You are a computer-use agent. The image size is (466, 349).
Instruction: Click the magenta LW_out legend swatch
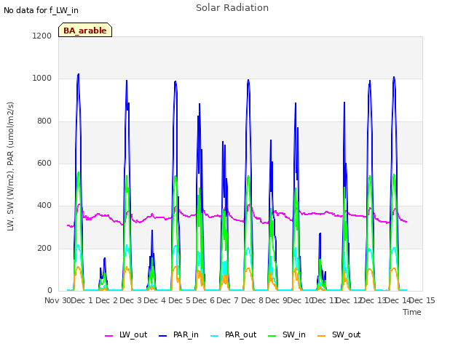click(108, 336)
